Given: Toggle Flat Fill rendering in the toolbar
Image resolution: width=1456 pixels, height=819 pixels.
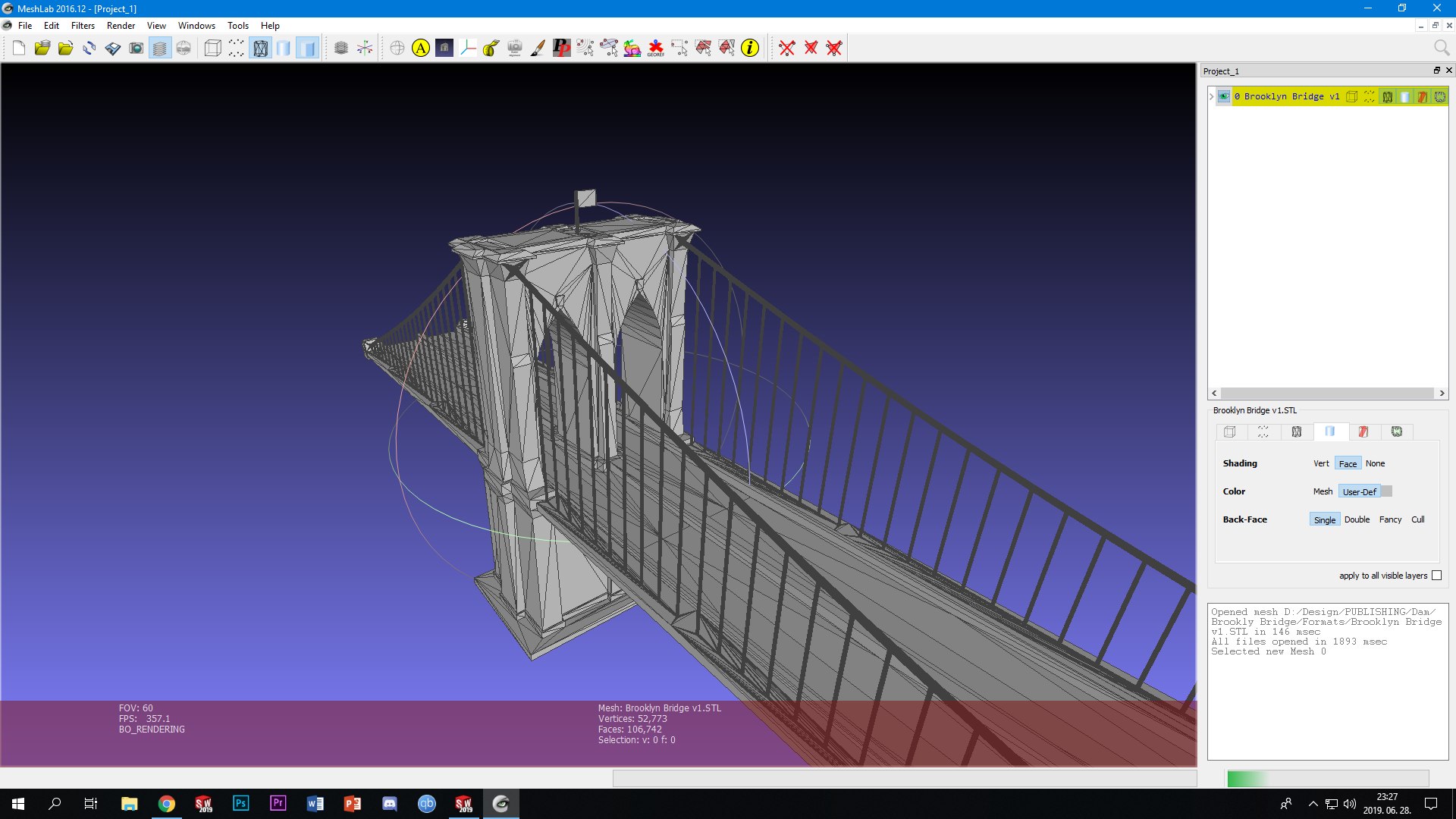Looking at the screenshot, I should coord(307,49).
